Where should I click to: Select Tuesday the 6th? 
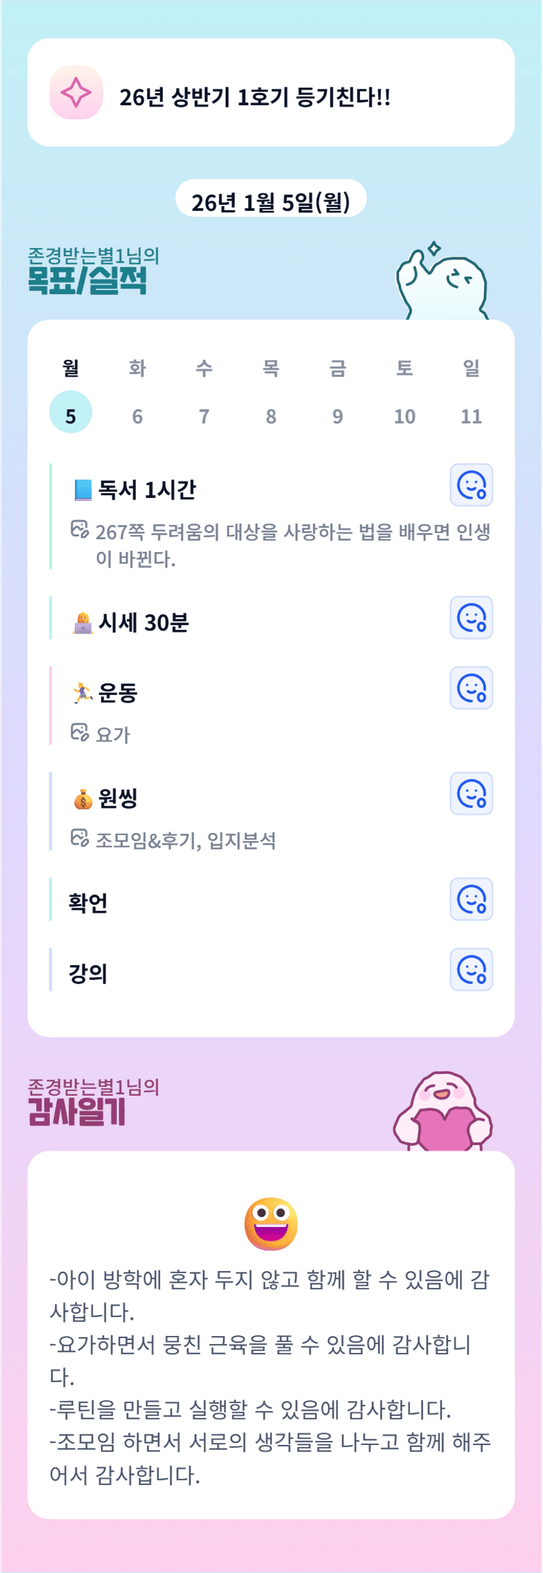[137, 416]
